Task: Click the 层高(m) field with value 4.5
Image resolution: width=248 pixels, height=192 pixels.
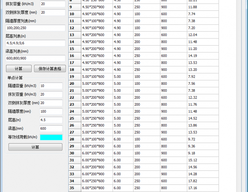Action: 51,120
